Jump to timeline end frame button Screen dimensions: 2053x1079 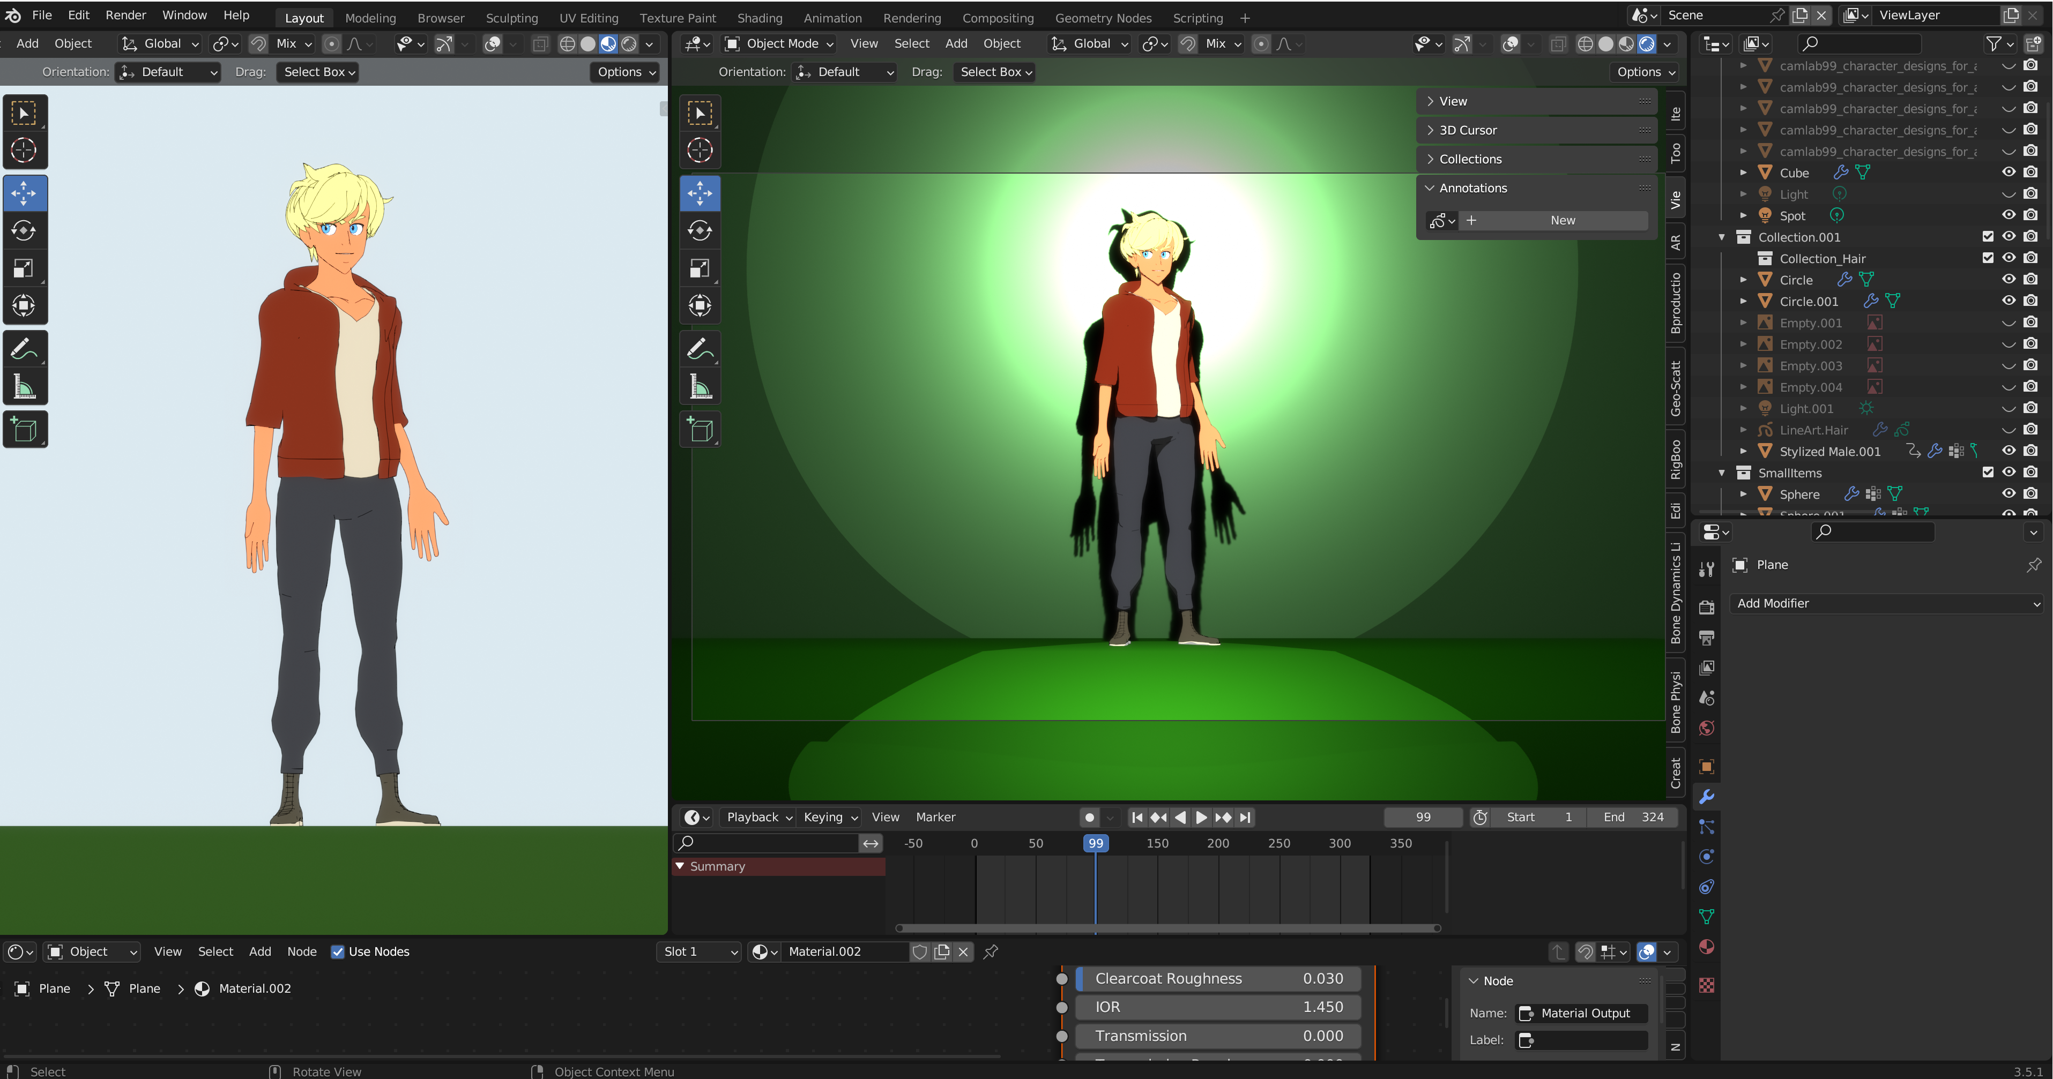point(1245,818)
